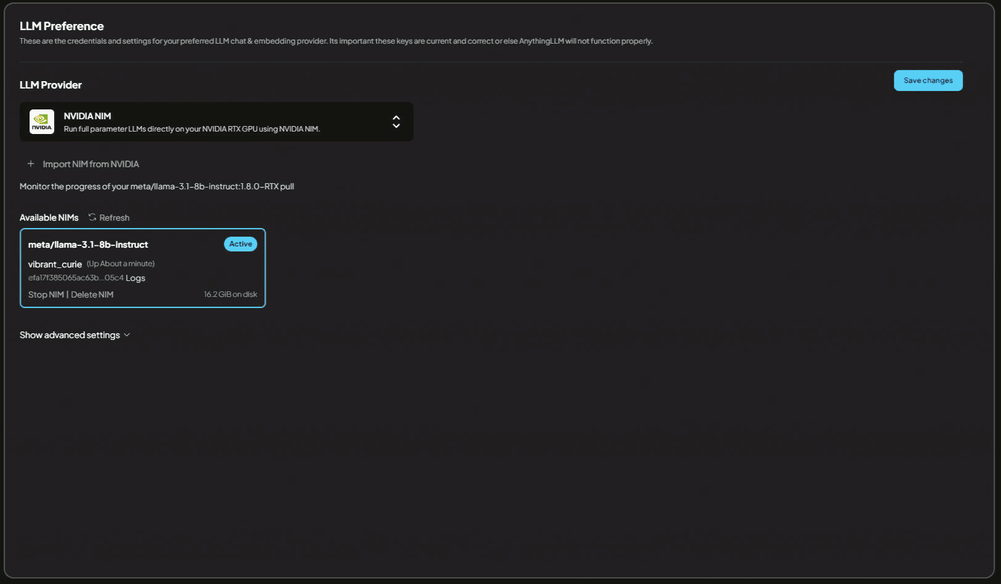The width and height of the screenshot is (1001, 584).
Task: Delete the llama-3.1-8b-instruct NIM
Action: (x=92, y=295)
